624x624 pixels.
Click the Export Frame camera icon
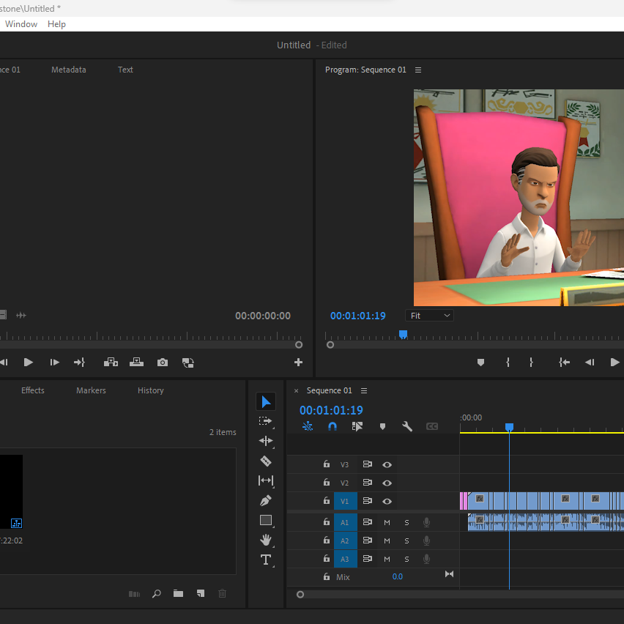tap(163, 363)
